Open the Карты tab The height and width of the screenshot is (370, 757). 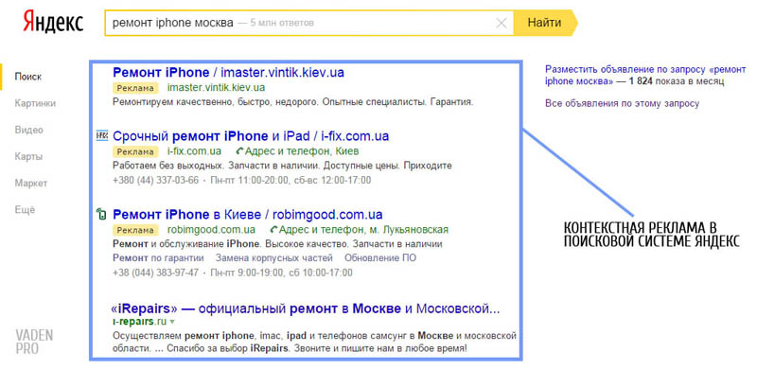(x=28, y=156)
